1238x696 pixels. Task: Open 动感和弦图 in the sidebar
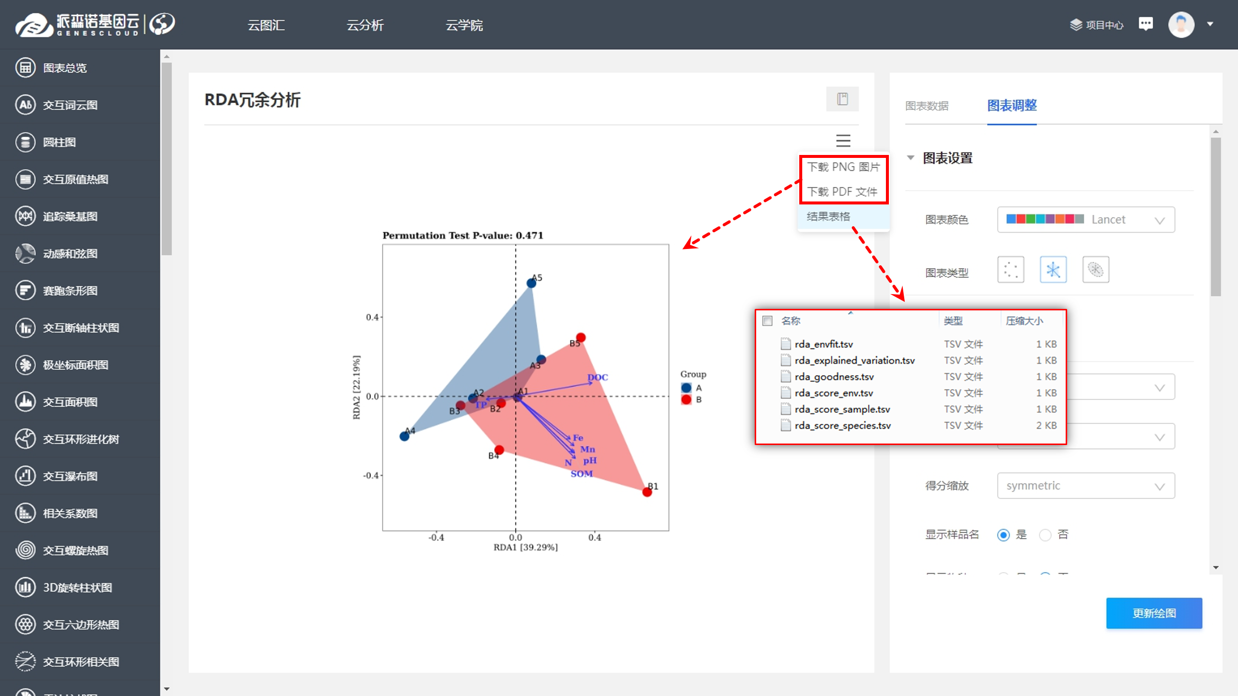(x=70, y=253)
